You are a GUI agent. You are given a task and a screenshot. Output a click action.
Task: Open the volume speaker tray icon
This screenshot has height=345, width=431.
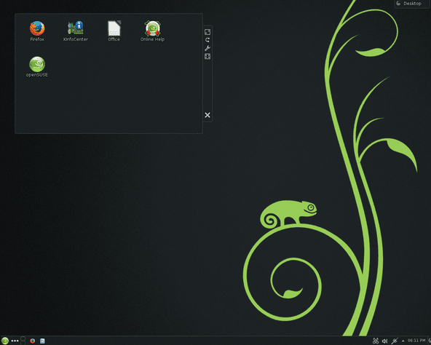click(385, 341)
